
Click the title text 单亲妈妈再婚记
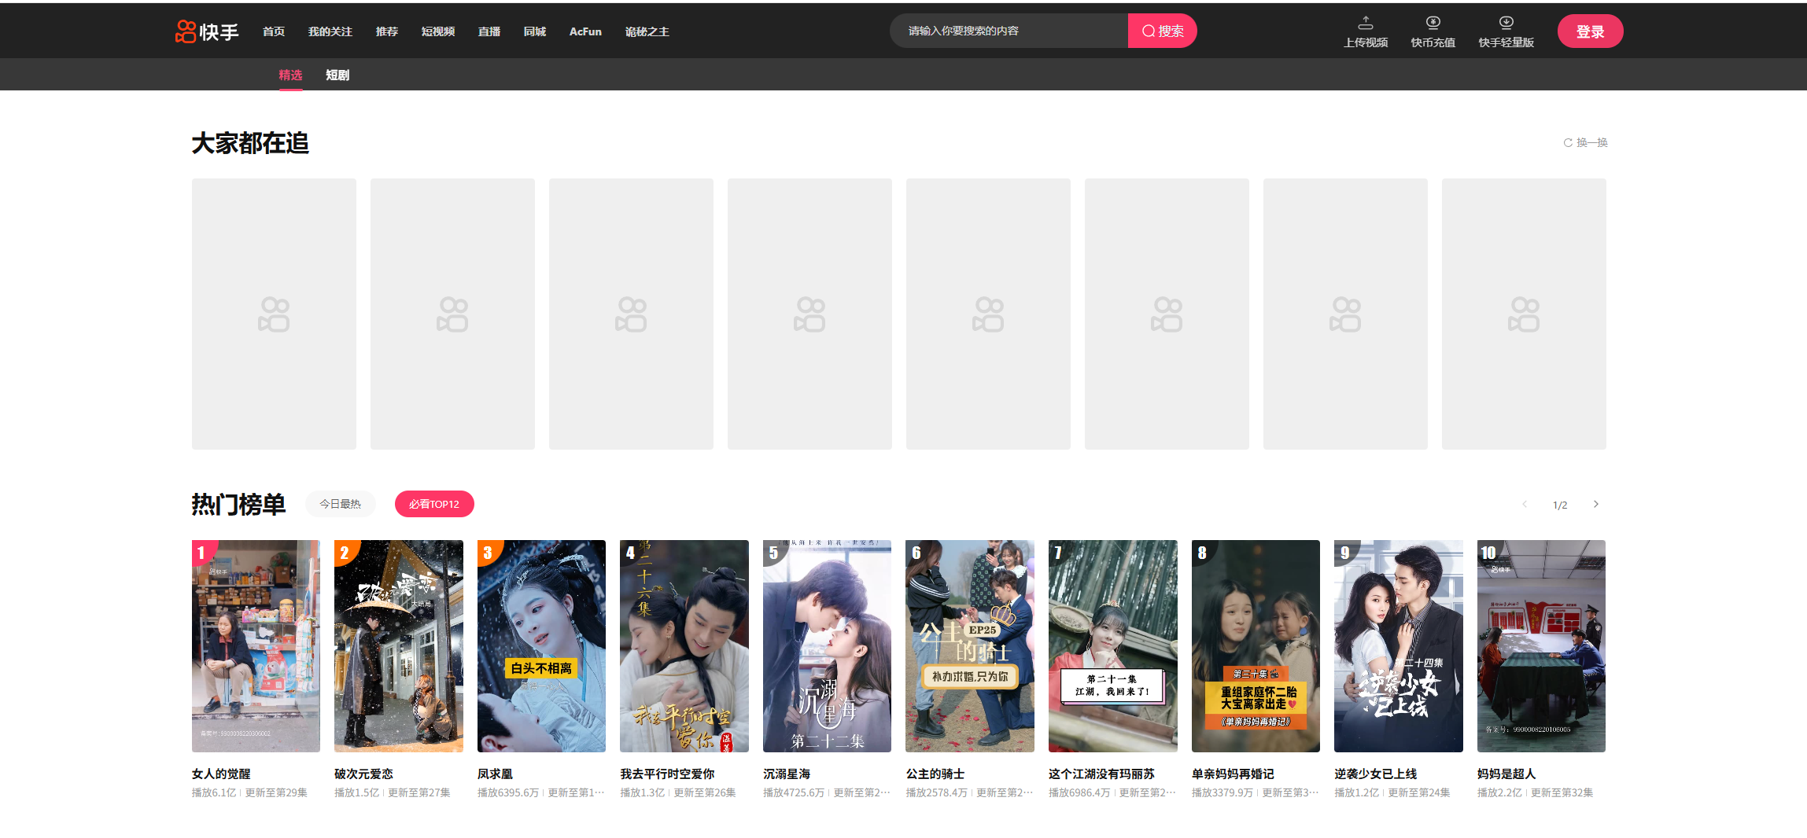(x=1233, y=774)
